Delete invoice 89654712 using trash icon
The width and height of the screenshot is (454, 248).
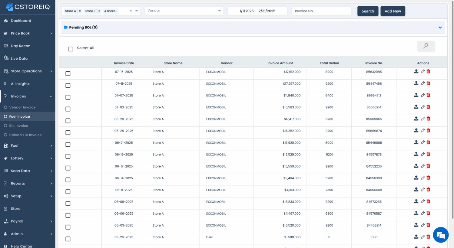[428, 95]
